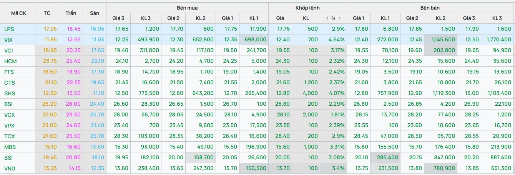Click HCM reference price 23.75
The width and height of the screenshot is (515, 175).
tap(50, 61)
